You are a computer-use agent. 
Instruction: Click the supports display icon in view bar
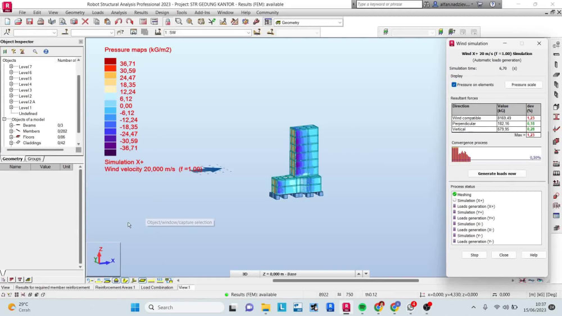116,280
